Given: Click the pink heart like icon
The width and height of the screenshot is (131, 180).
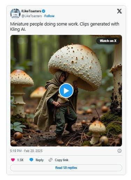Looking at the screenshot, I should click(13, 160).
